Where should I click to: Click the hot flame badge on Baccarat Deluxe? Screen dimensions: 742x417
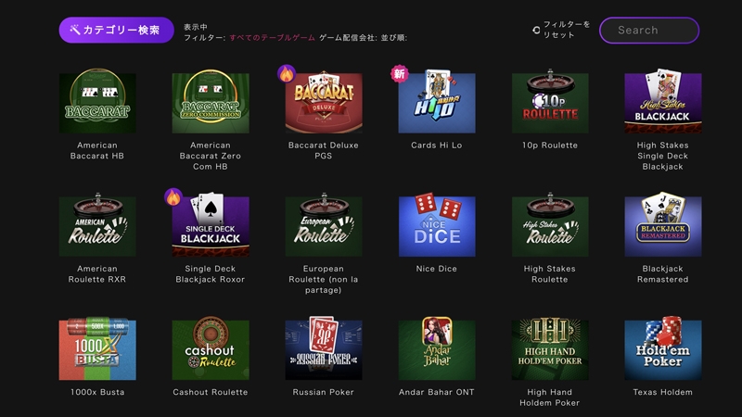pos(287,74)
